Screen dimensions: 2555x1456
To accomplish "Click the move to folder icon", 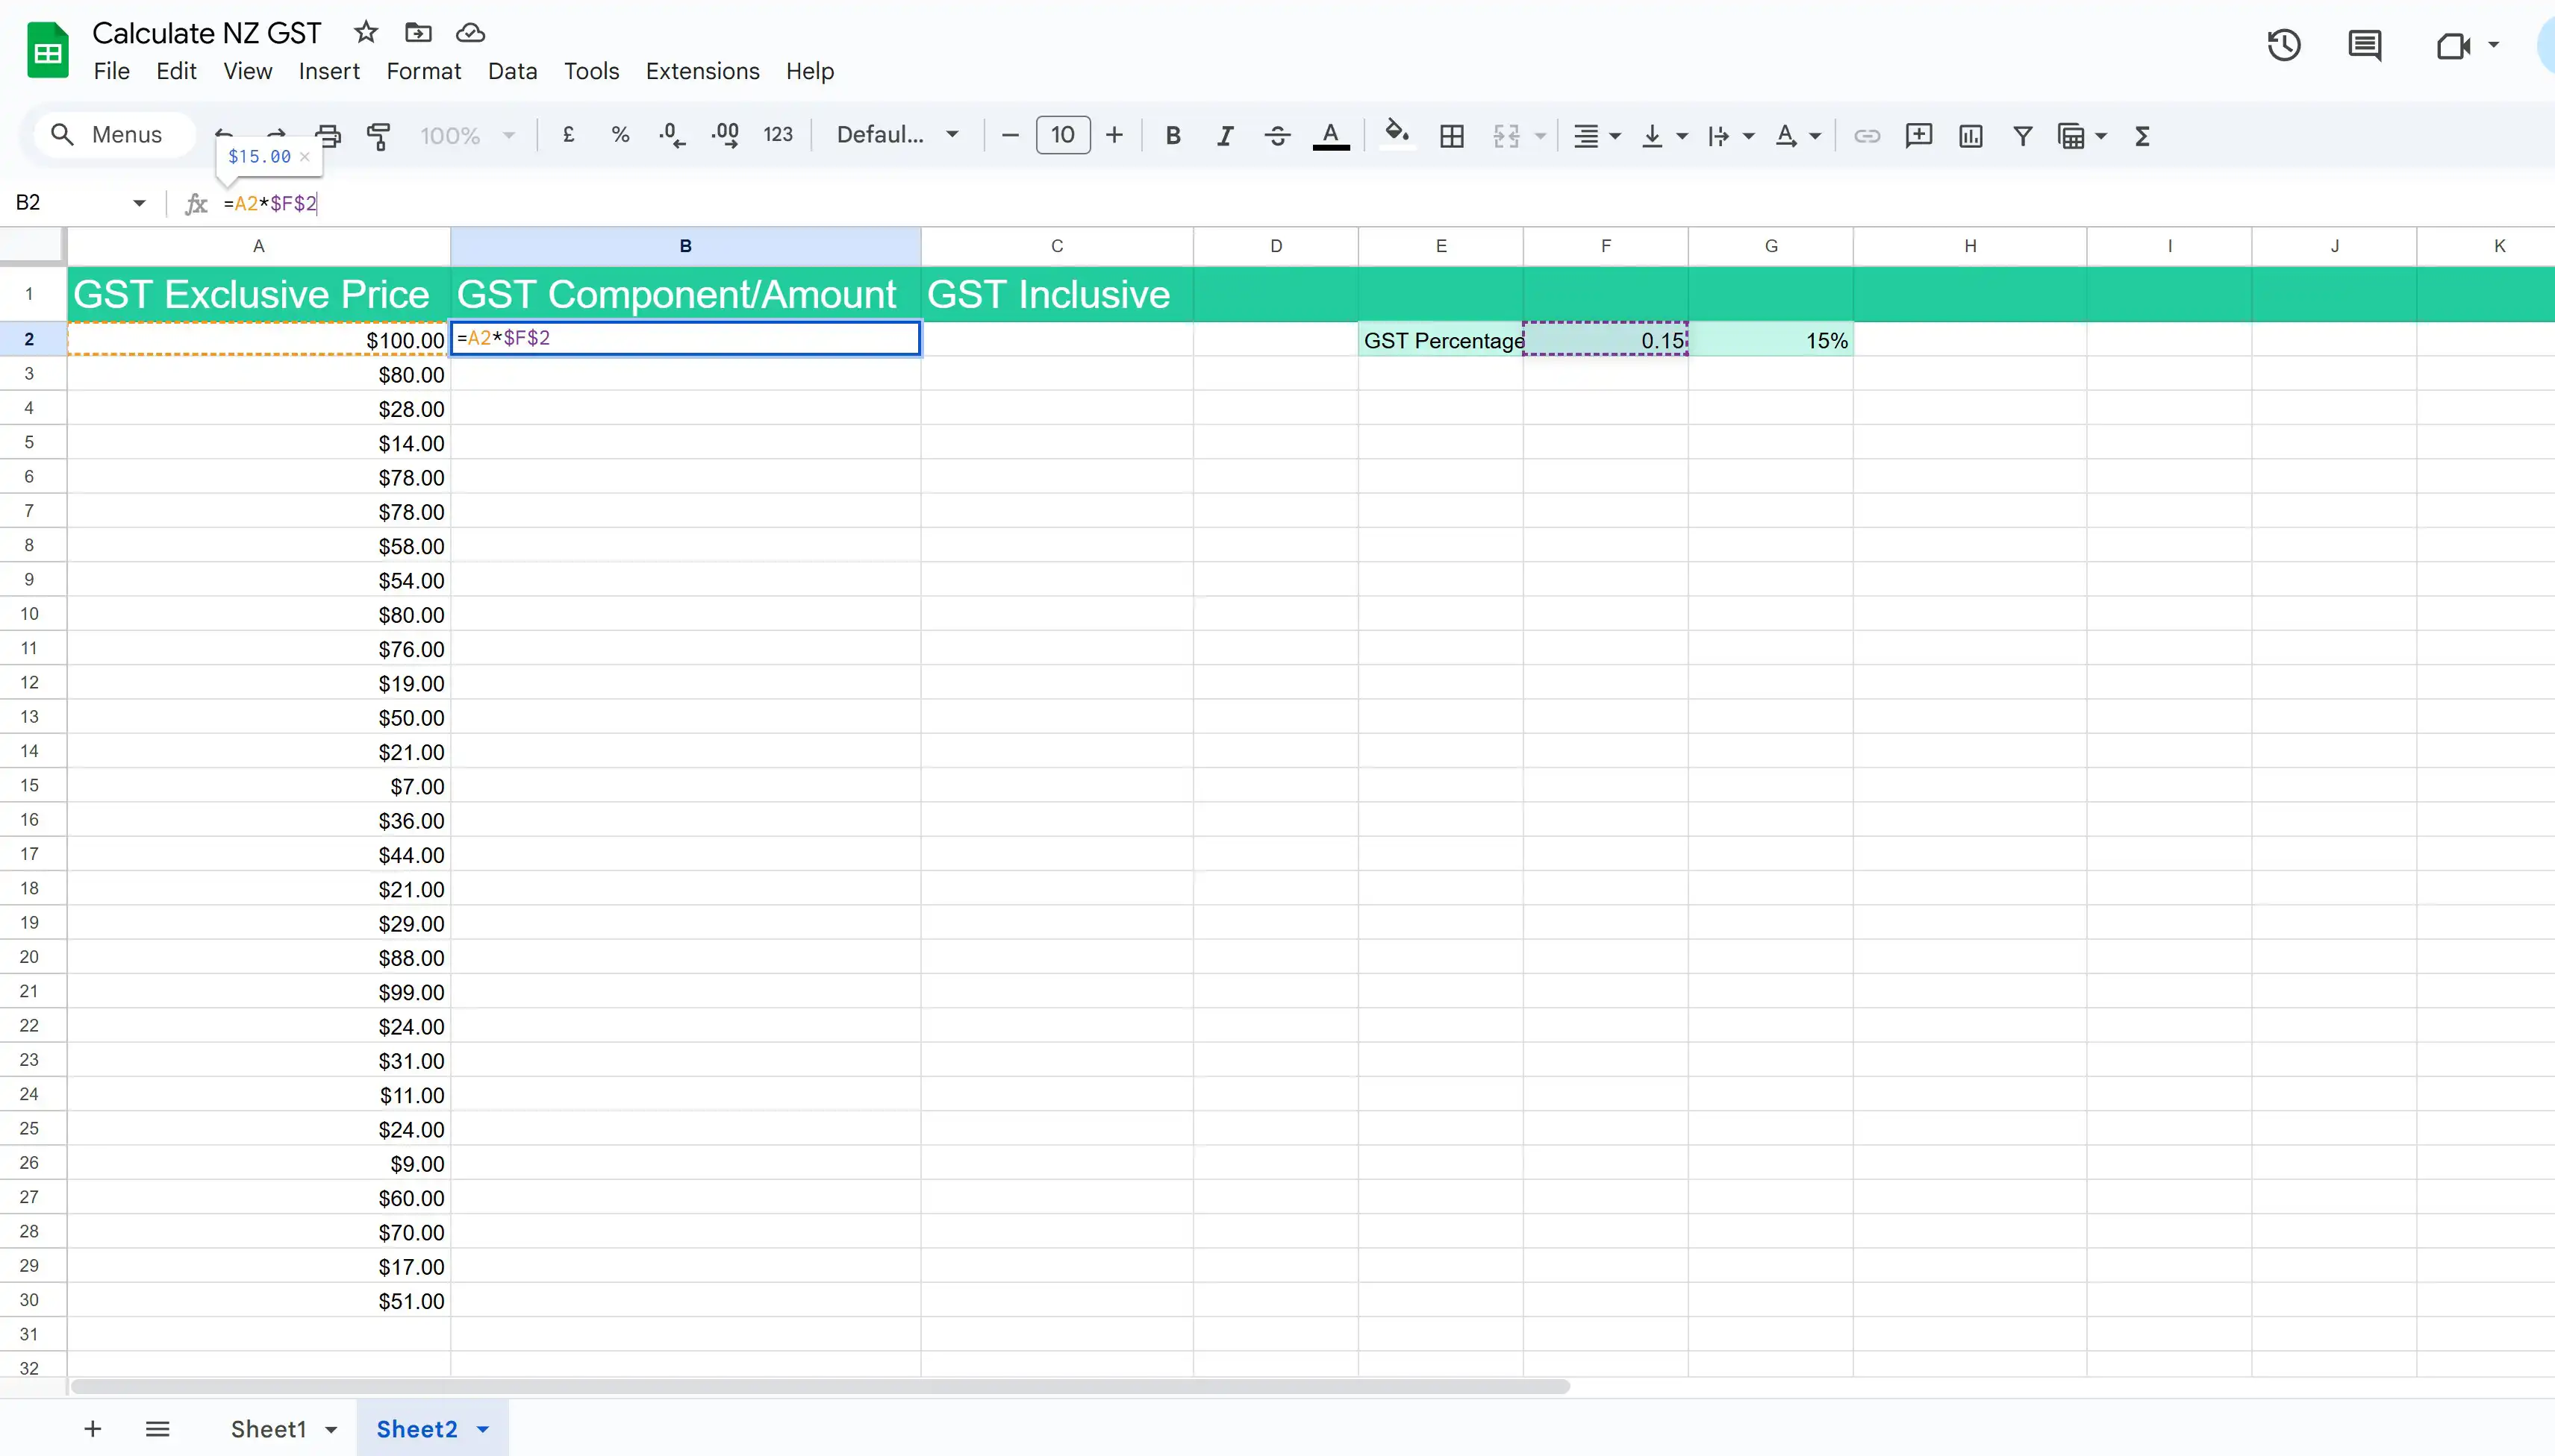I will pyautogui.click(x=418, y=33).
